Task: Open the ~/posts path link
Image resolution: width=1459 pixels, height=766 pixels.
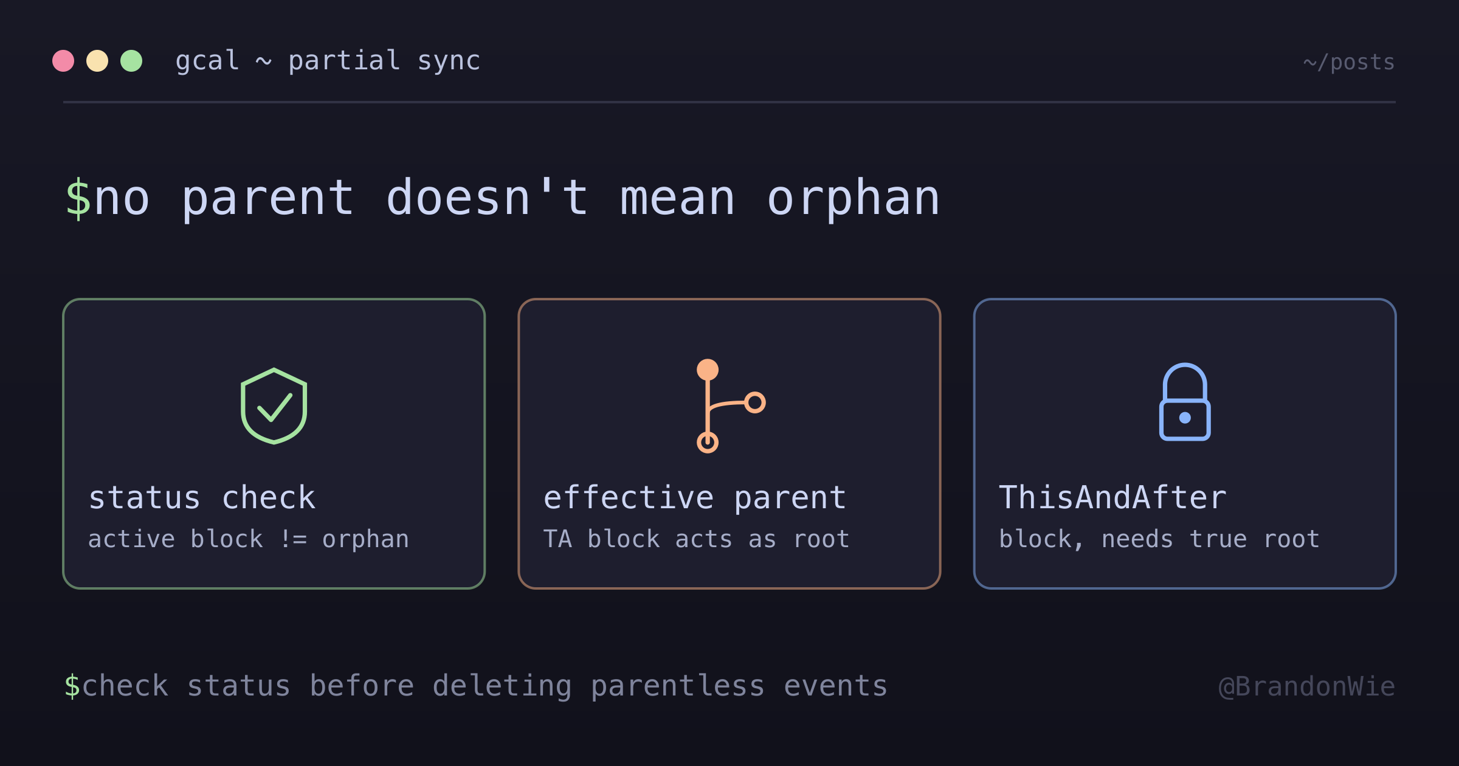Action: point(1349,62)
